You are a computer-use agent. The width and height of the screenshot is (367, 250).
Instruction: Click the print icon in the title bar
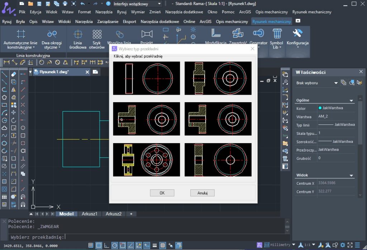[65, 4]
